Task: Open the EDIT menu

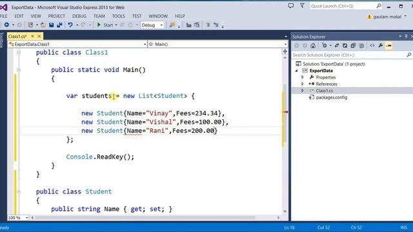Action: tap(19, 16)
